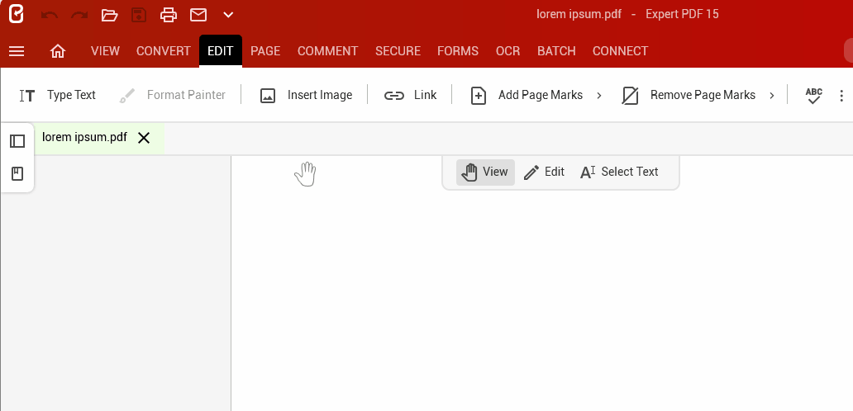Image resolution: width=853 pixels, height=411 pixels.
Task: Switch to Select Text mode
Action: tap(620, 172)
